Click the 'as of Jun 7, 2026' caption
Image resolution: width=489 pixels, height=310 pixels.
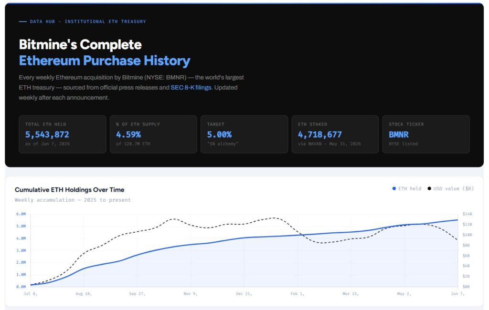pyautogui.click(x=47, y=144)
